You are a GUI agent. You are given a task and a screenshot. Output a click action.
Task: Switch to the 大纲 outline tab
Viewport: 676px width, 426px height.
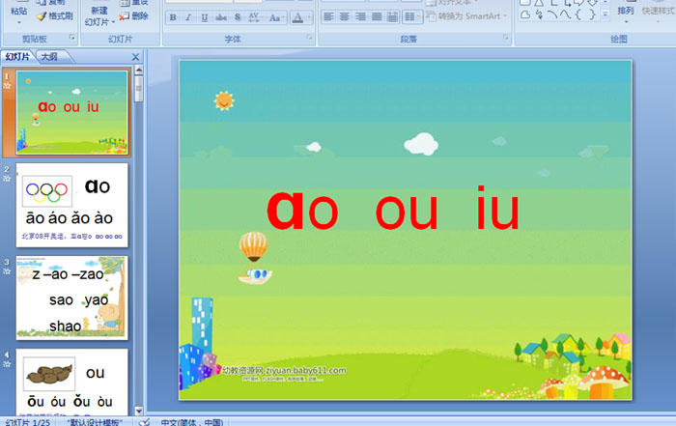(x=49, y=56)
